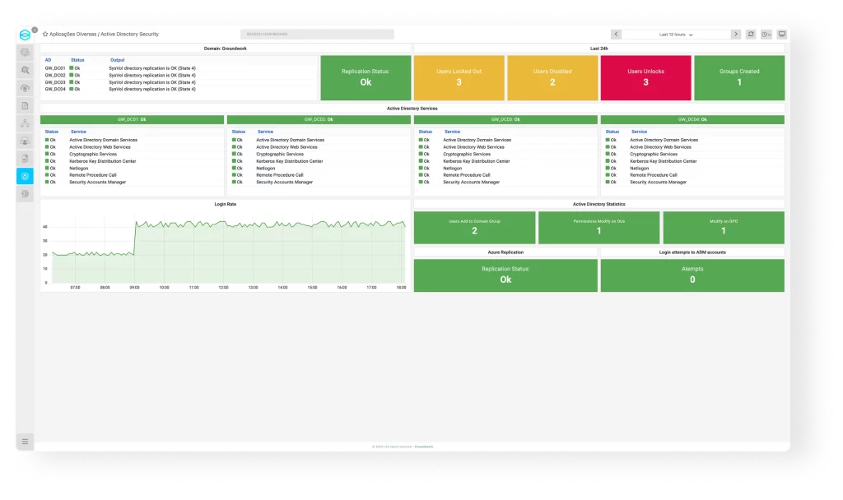Click the Groundwork logo icon
This screenshot has width=843, height=500.
[26, 35]
